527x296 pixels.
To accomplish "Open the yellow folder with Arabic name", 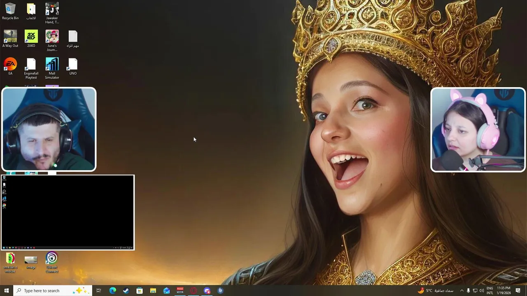I will [31, 11].
